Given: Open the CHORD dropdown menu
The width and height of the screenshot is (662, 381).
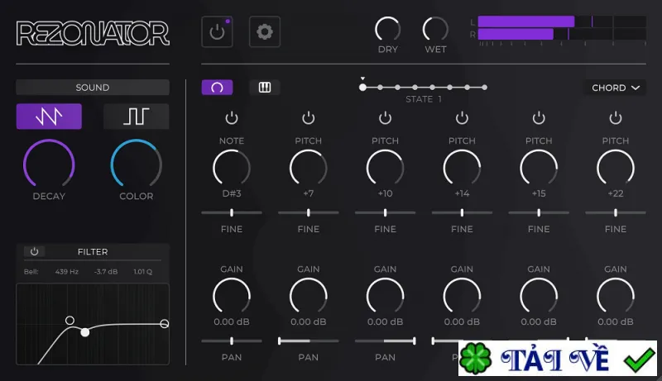Looking at the screenshot, I should click(x=615, y=88).
